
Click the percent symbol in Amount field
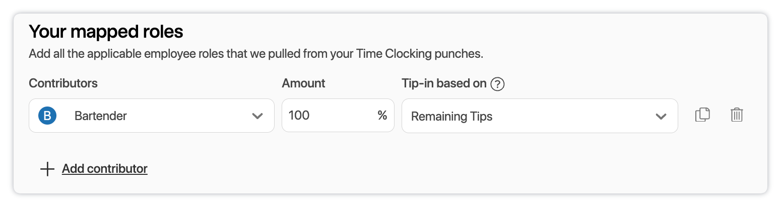382,116
